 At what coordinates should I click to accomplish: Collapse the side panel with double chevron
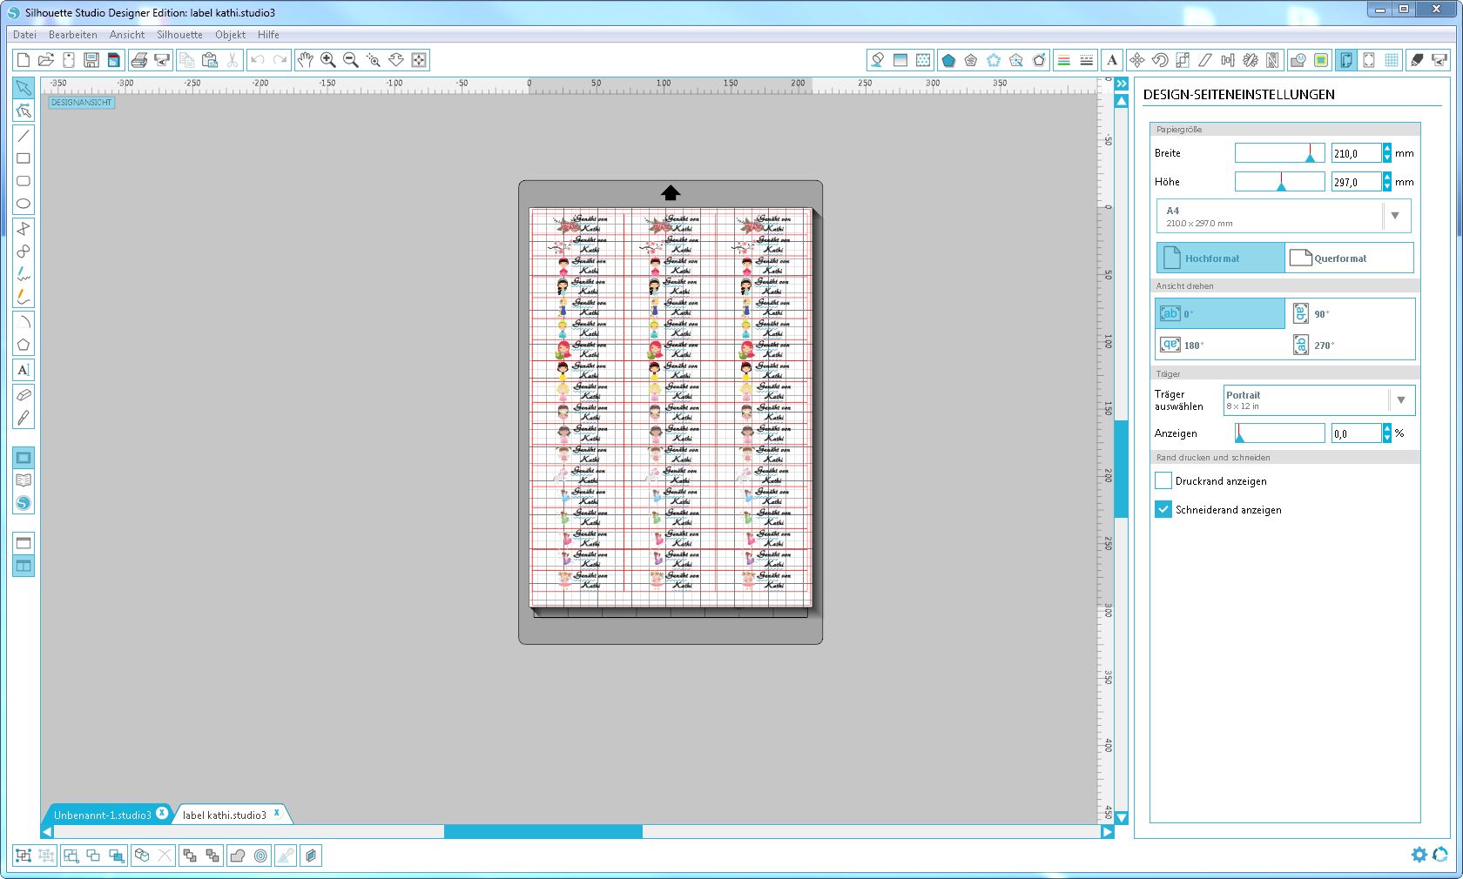[1122, 84]
